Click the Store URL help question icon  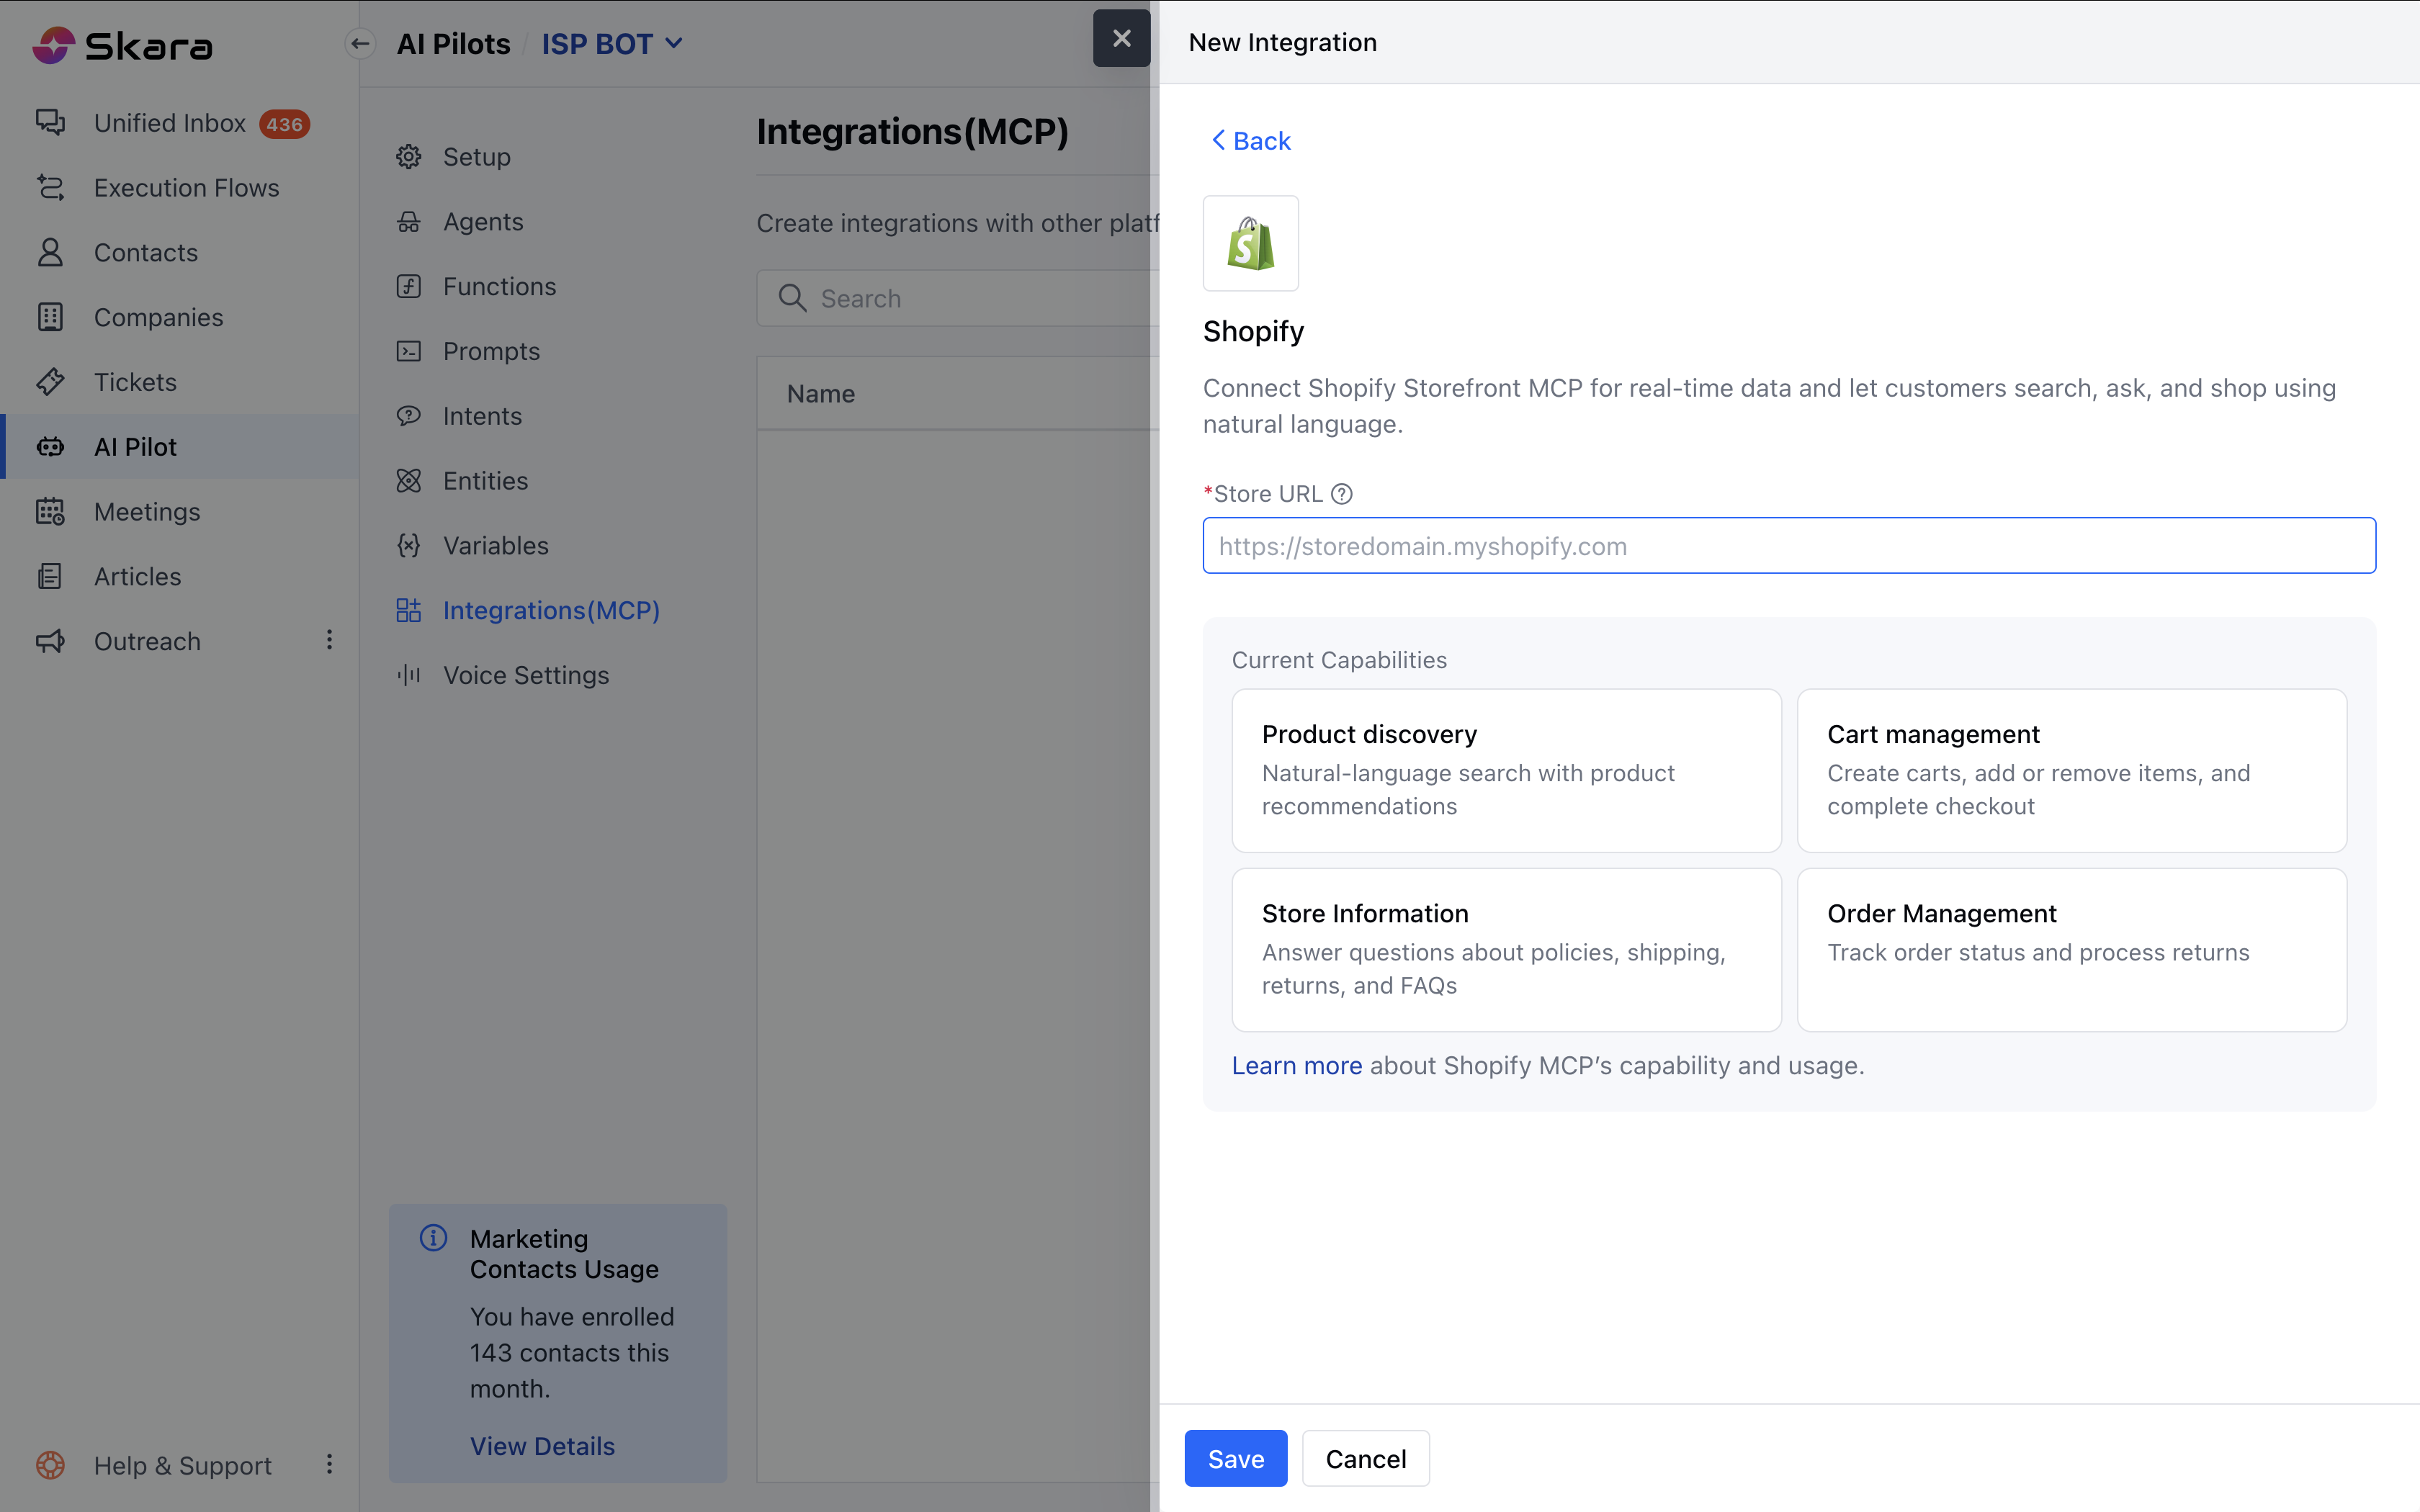[1342, 494]
